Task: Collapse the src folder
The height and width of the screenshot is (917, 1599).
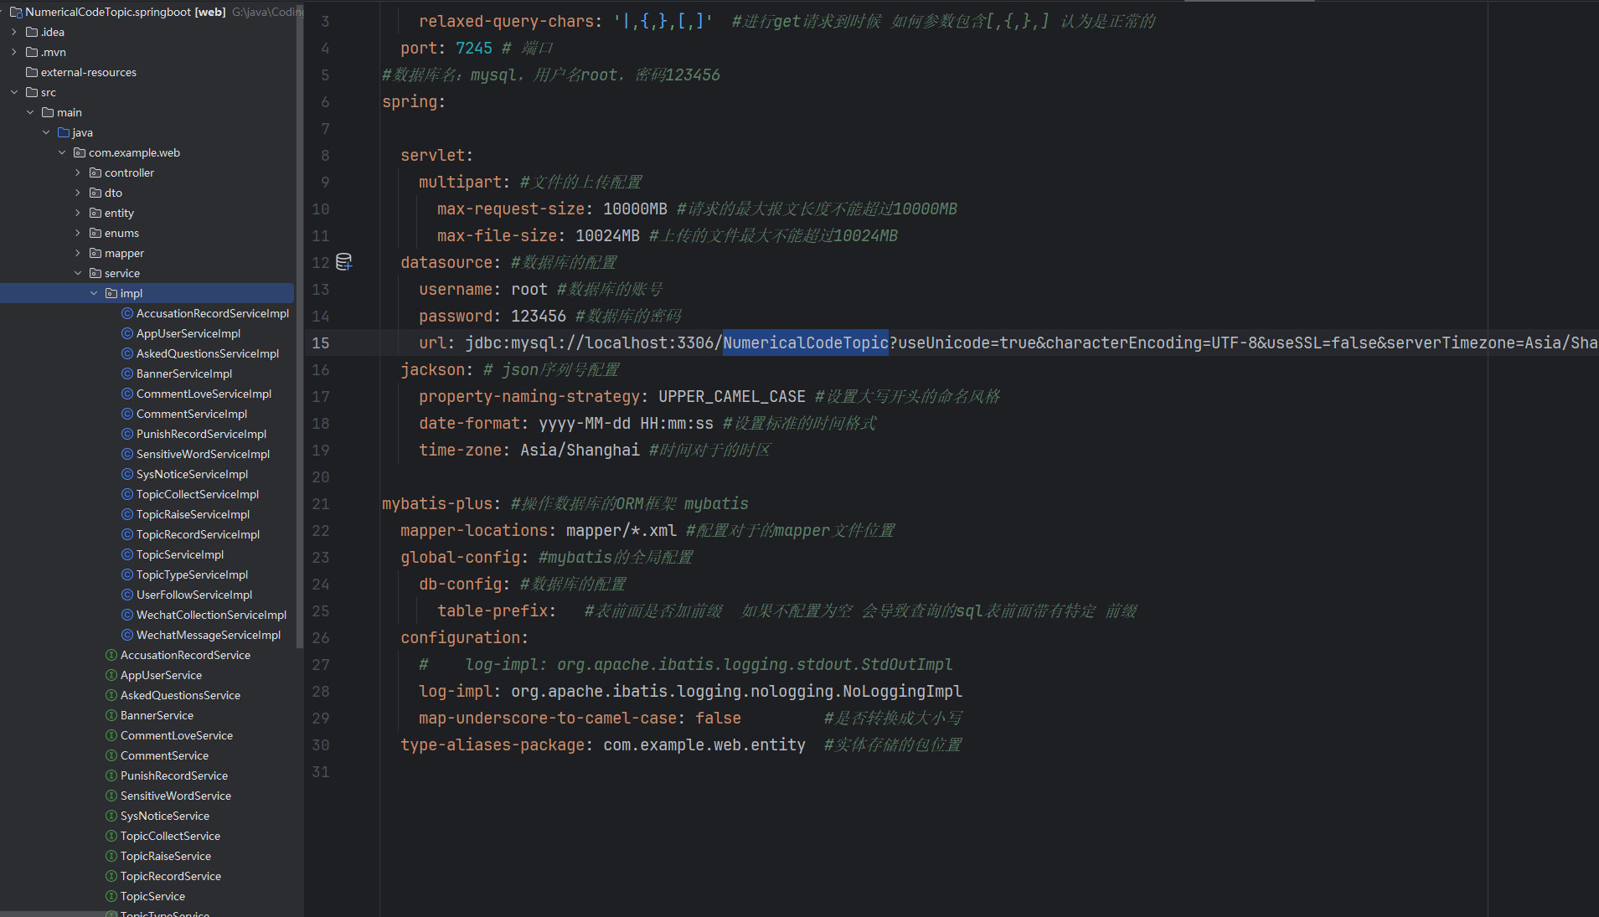Action: (14, 92)
